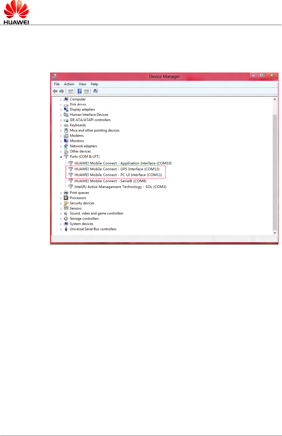Click the vertical scrollbar down arrow

coord(275,233)
